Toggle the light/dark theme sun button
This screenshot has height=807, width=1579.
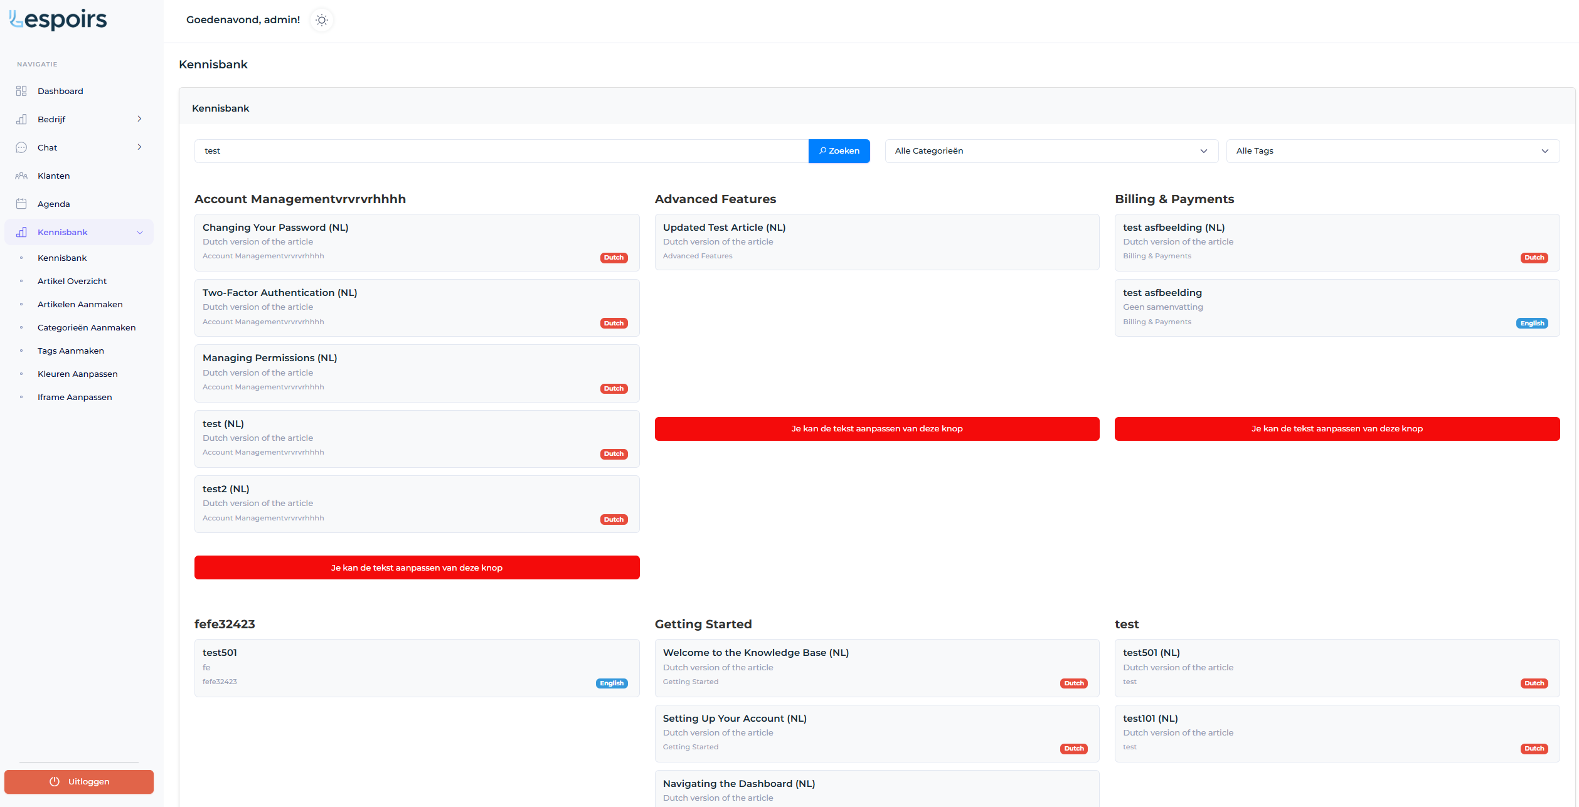point(322,20)
